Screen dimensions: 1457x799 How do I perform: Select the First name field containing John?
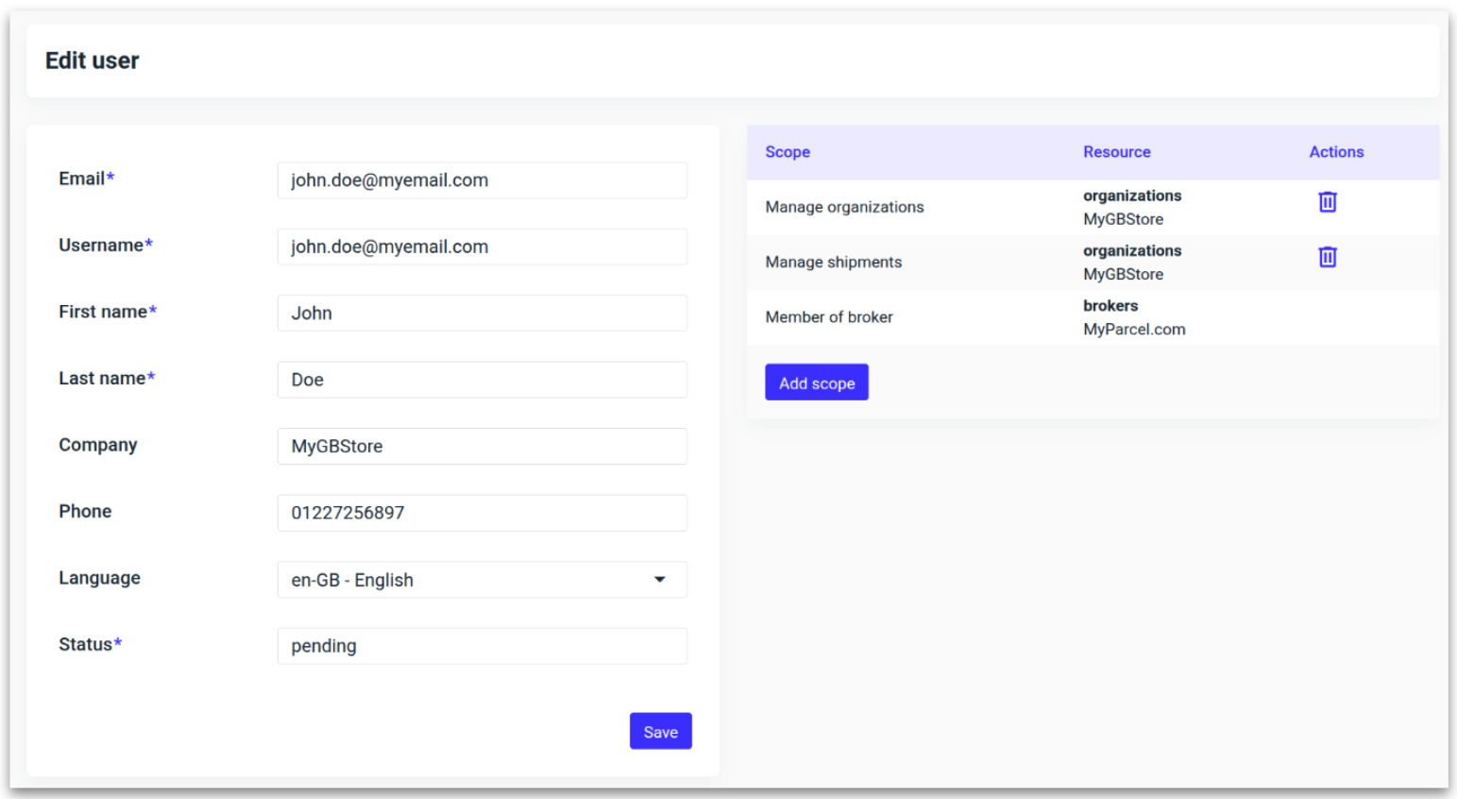[482, 314]
